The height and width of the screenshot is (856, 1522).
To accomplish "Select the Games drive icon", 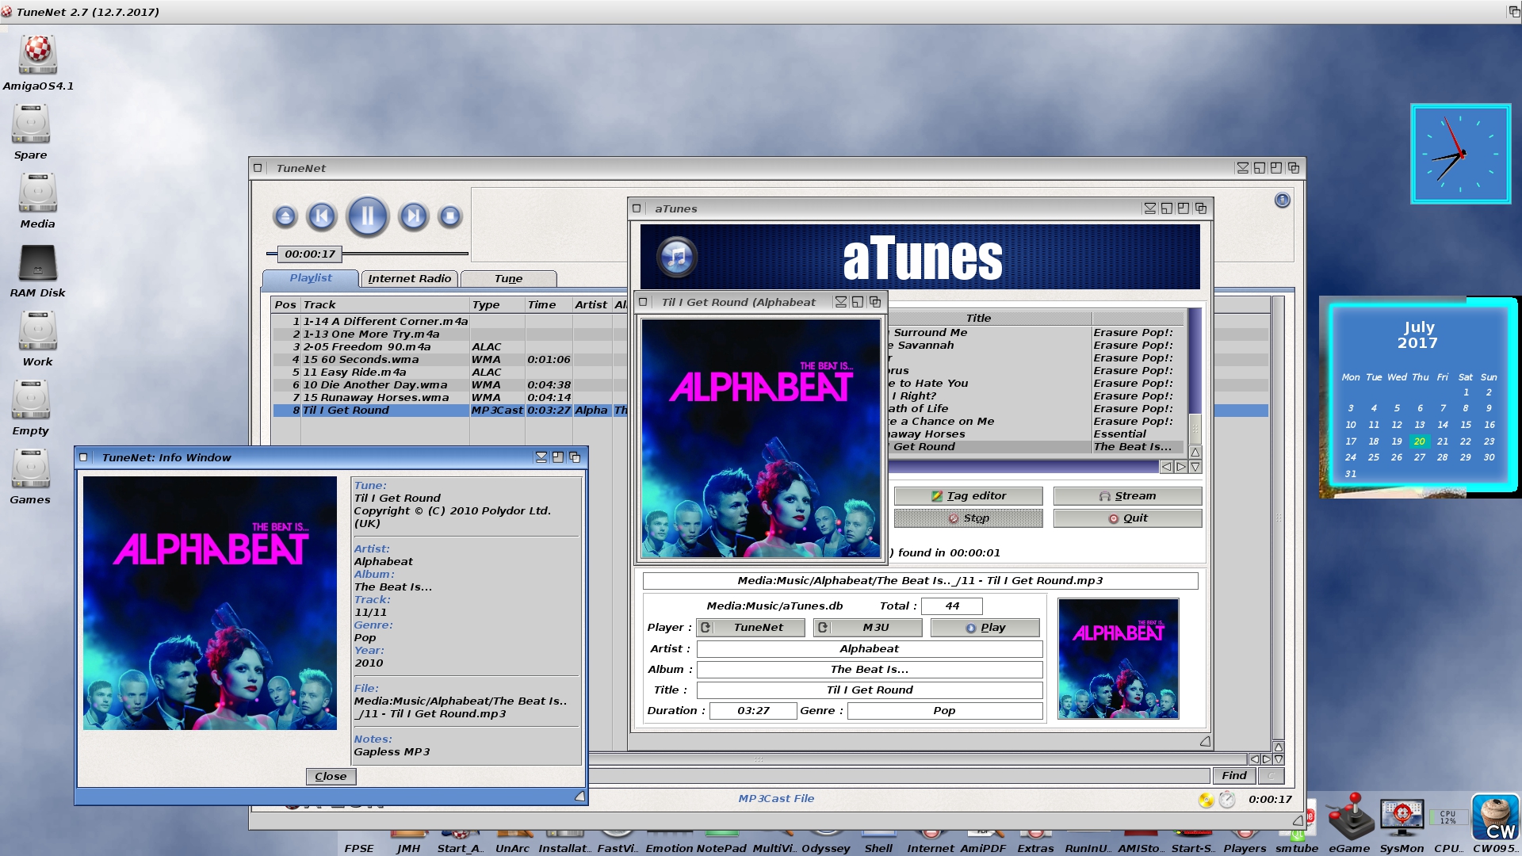I will tap(30, 477).
